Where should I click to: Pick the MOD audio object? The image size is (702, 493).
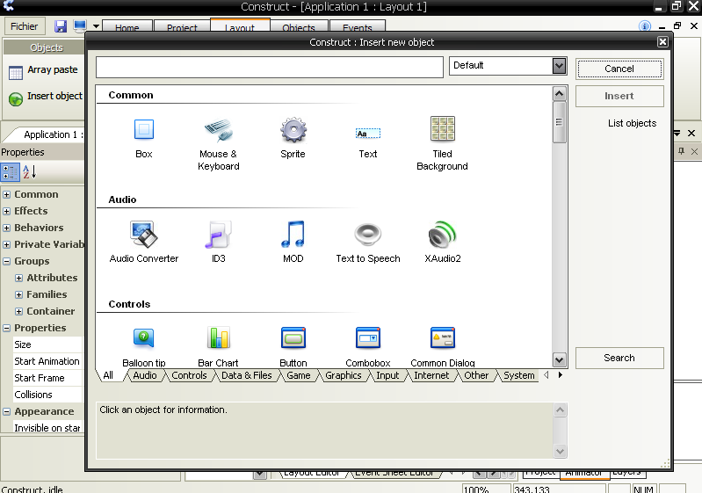[293, 234]
